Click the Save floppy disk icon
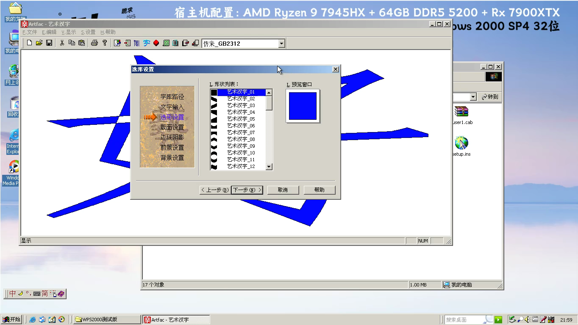 [x=49, y=43]
